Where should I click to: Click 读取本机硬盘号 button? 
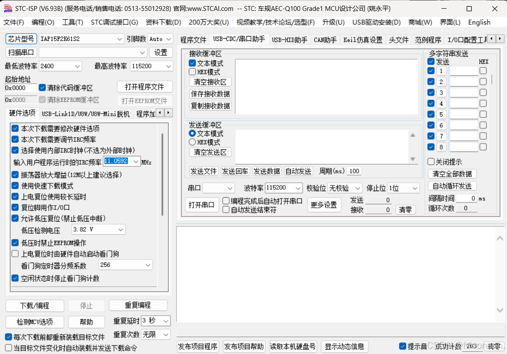tap(293, 346)
